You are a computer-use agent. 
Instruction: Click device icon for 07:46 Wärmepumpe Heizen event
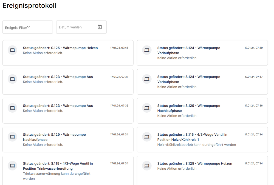point(12,50)
